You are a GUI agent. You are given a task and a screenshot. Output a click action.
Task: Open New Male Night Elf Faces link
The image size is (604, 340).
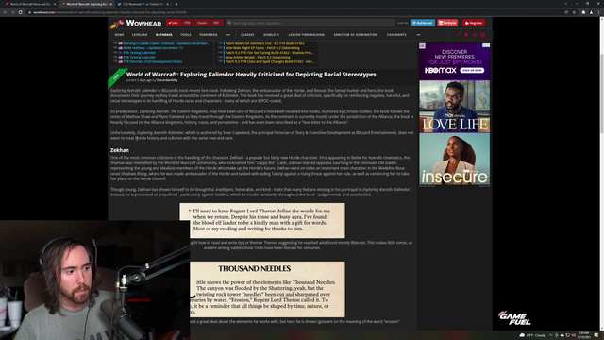(x=262, y=48)
